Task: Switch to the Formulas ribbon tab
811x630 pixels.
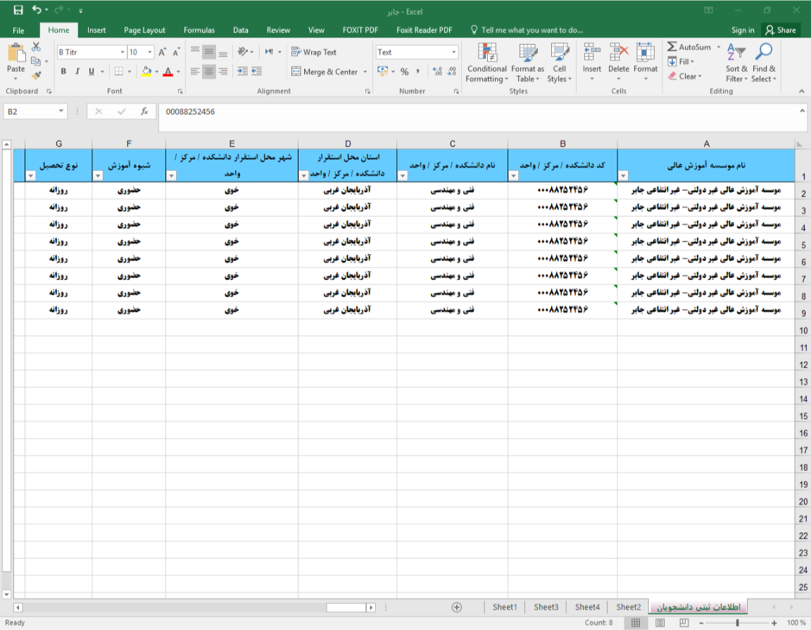Action: 199,30
